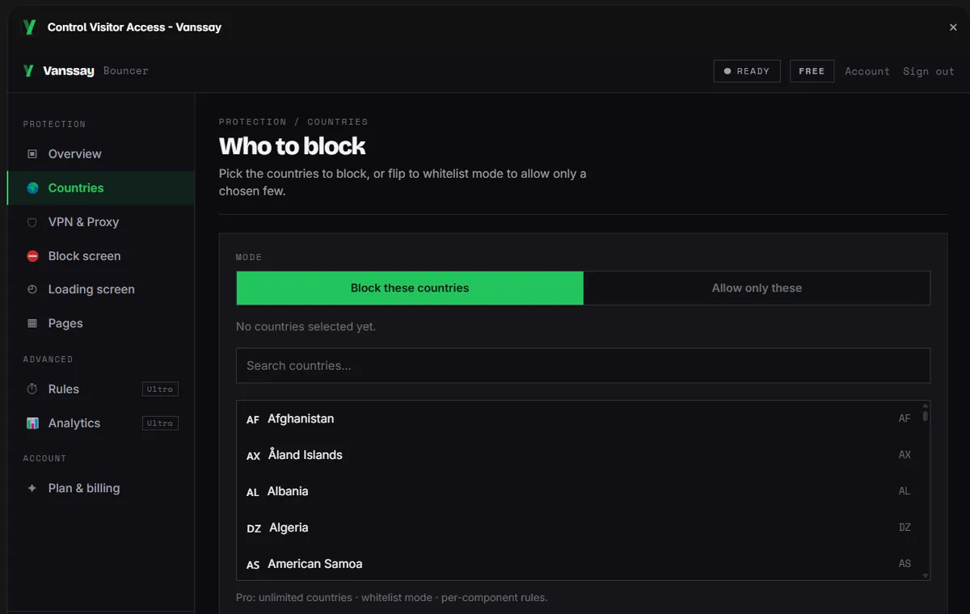Click the country list scroll-down arrow
The image size is (970, 614).
tap(925, 575)
